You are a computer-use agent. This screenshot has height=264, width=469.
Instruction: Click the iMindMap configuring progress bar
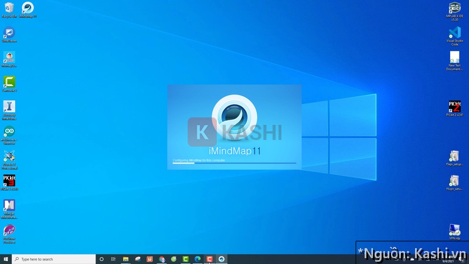coord(234,163)
